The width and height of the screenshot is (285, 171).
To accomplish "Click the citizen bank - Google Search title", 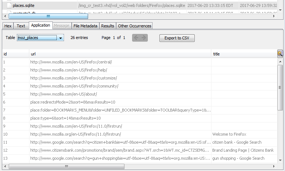I will (244, 142).
